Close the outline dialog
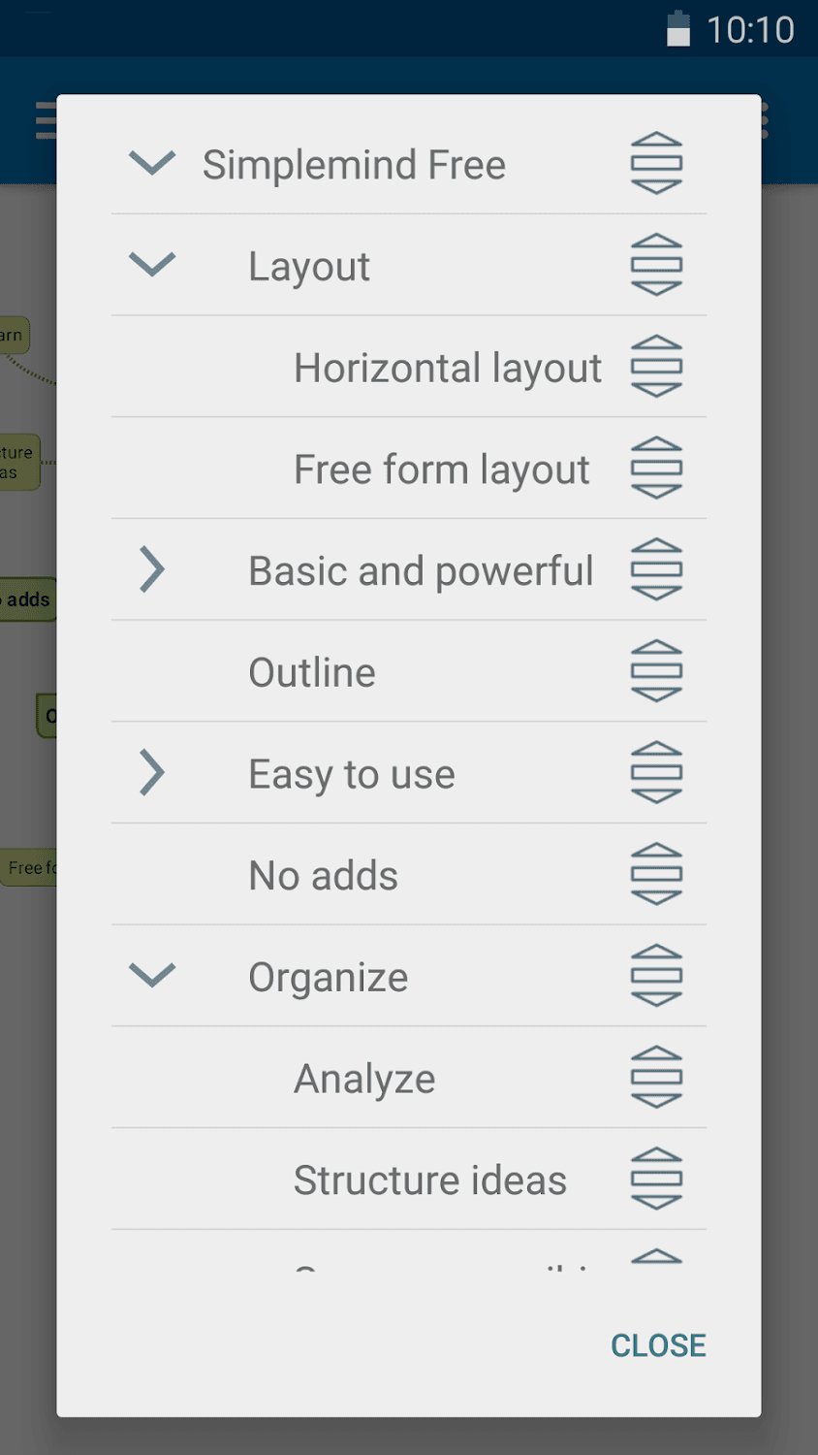This screenshot has height=1455, width=818. coord(658,1345)
